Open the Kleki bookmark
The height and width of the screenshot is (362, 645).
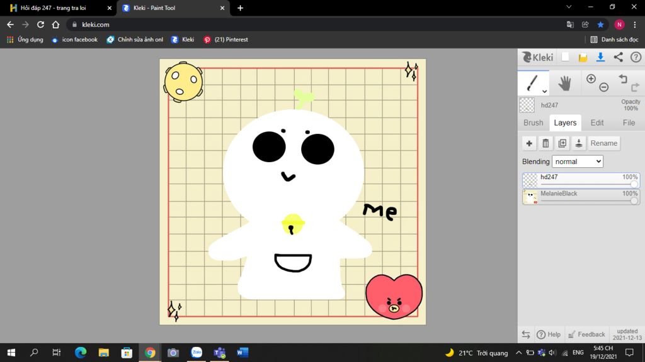pos(183,40)
